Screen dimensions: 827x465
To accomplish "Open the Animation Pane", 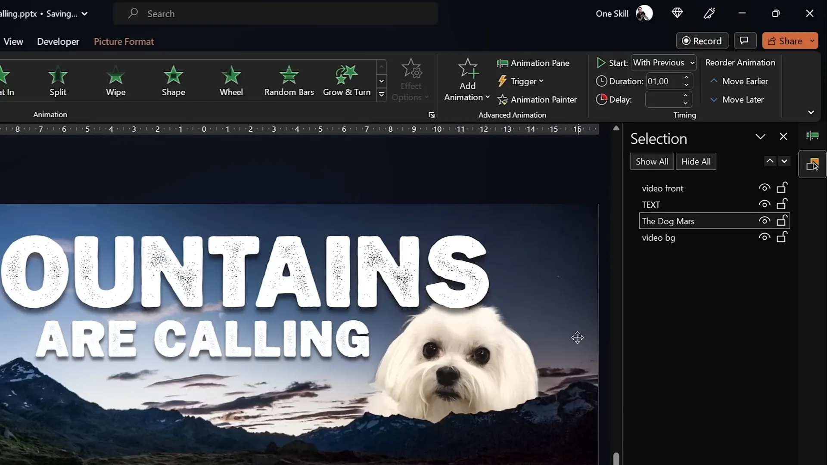I will pos(533,63).
